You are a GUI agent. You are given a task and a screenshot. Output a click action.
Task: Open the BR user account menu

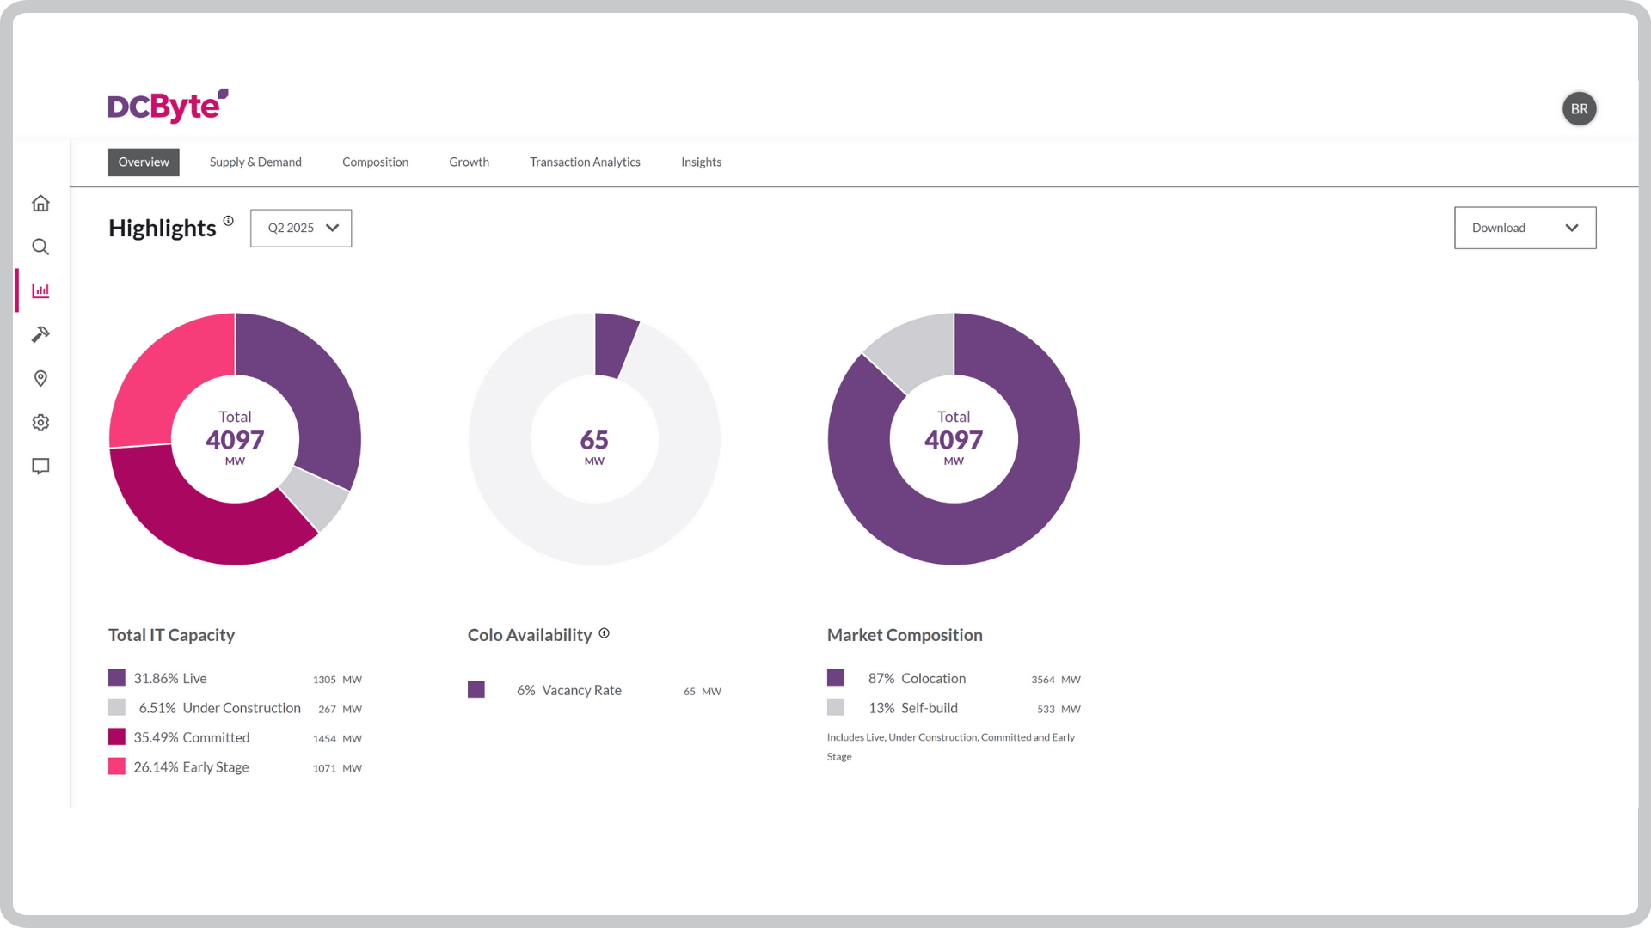pos(1579,109)
